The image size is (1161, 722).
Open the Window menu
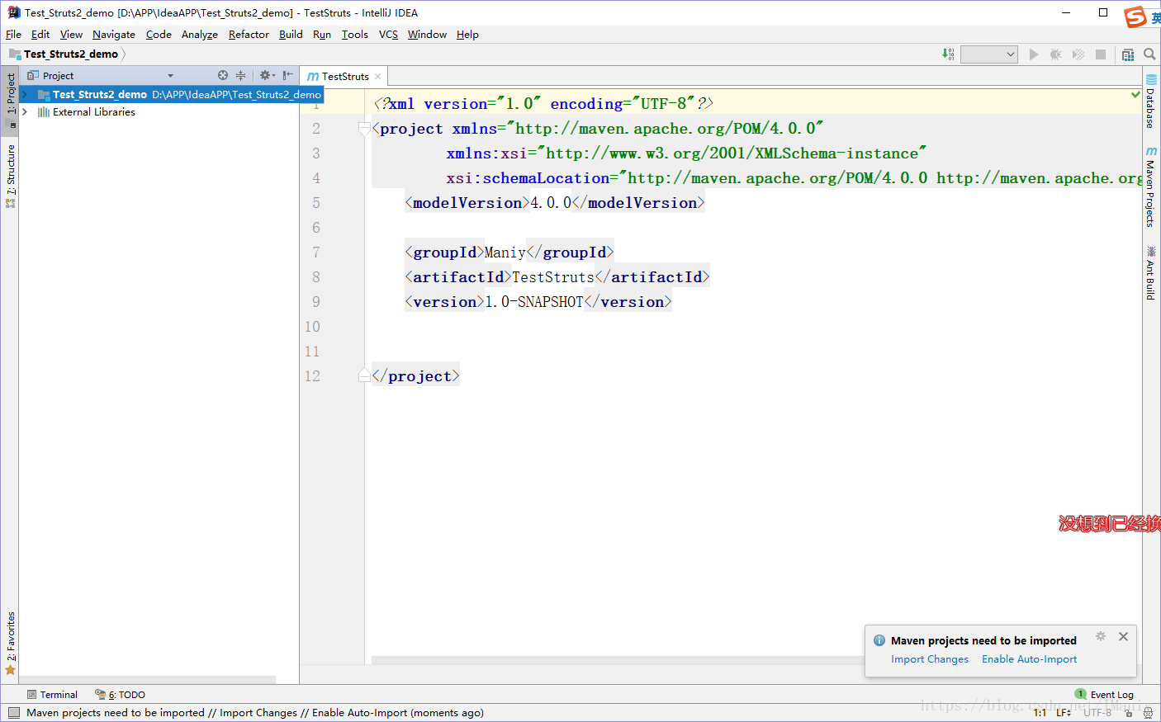pyautogui.click(x=427, y=35)
